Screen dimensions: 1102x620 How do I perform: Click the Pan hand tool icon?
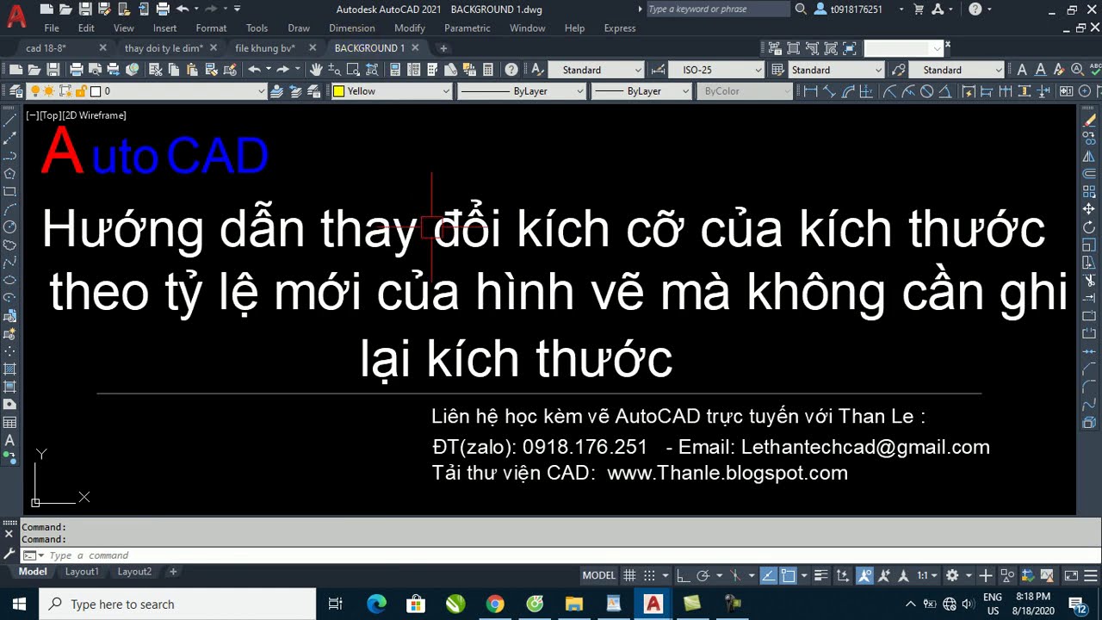click(317, 70)
